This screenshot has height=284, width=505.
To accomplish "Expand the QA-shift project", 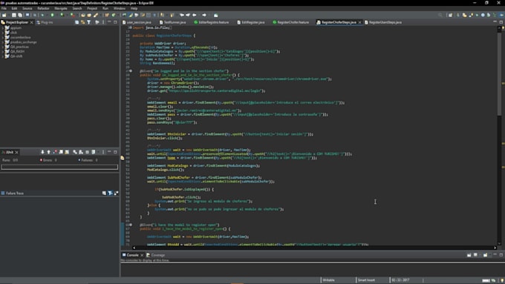I will tap(3, 56).
